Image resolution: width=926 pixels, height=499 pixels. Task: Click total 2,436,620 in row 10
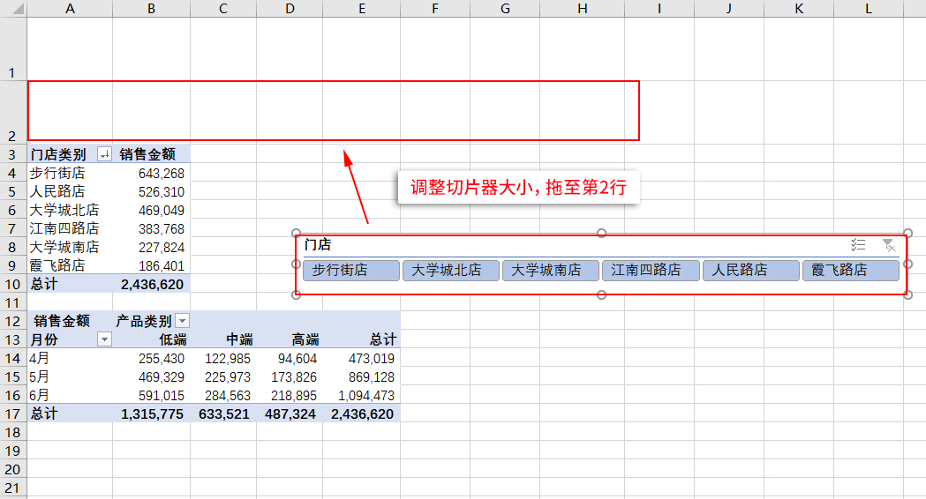(153, 284)
